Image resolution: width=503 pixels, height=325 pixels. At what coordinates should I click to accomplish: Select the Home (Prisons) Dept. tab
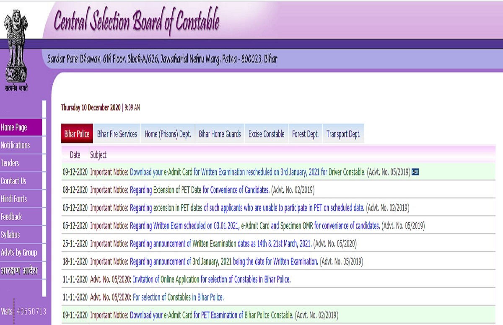pyautogui.click(x=168, y=134)
